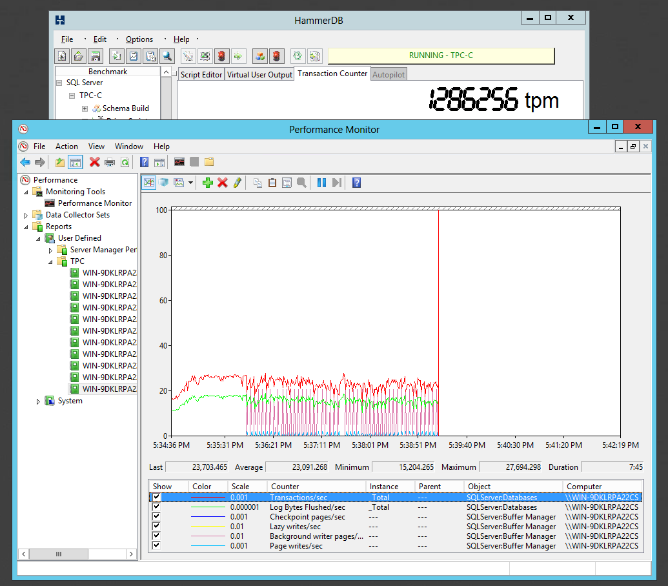The image size is (668, 586).
Task: Click the performance graph icon in main toolbar
Action: pyautogui.click(x=179, y=162)
